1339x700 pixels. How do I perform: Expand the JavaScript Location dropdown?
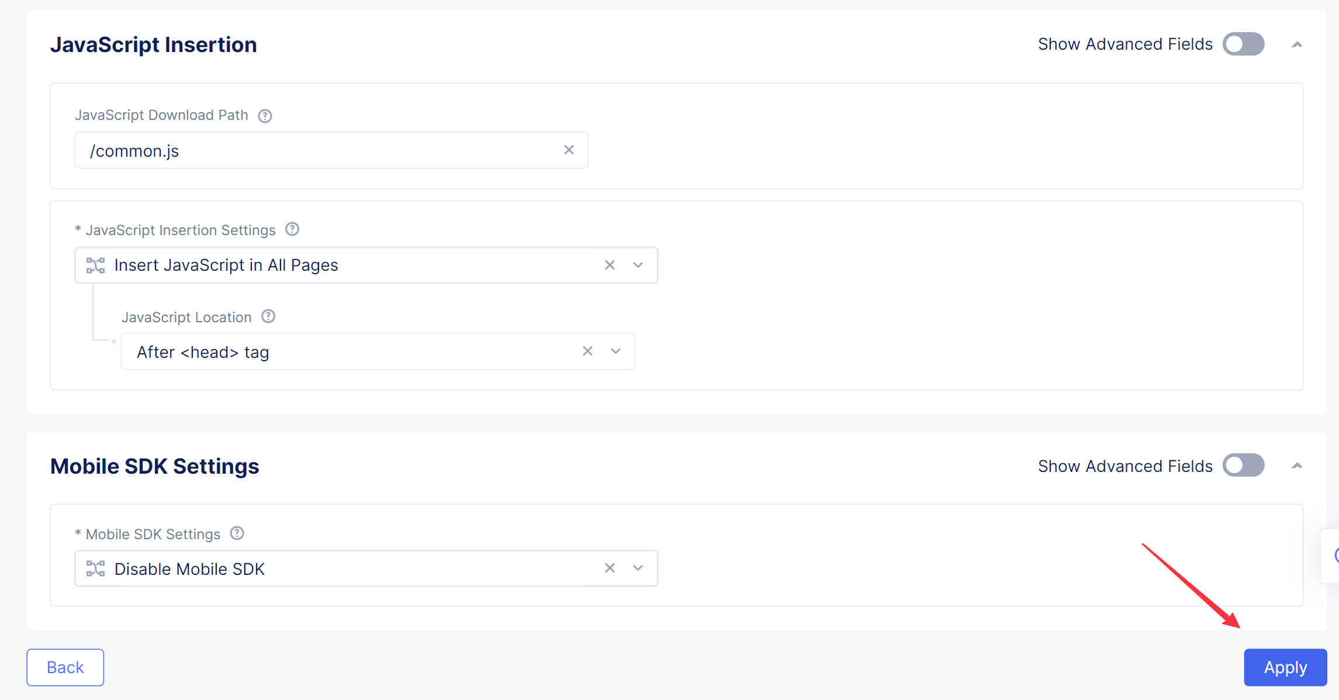click(x=617, y=352)
